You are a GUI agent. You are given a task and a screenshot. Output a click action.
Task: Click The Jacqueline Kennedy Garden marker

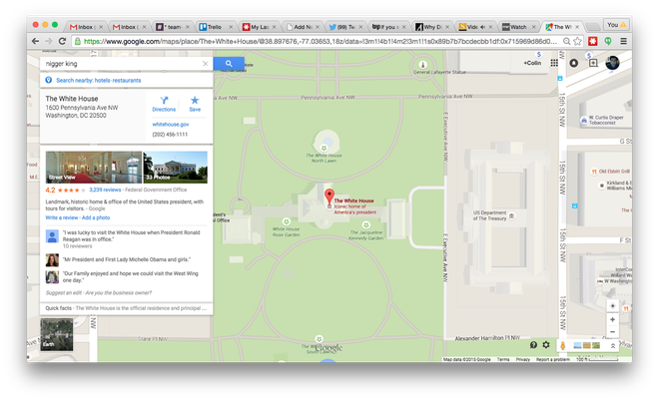click(x=366, y=225)
